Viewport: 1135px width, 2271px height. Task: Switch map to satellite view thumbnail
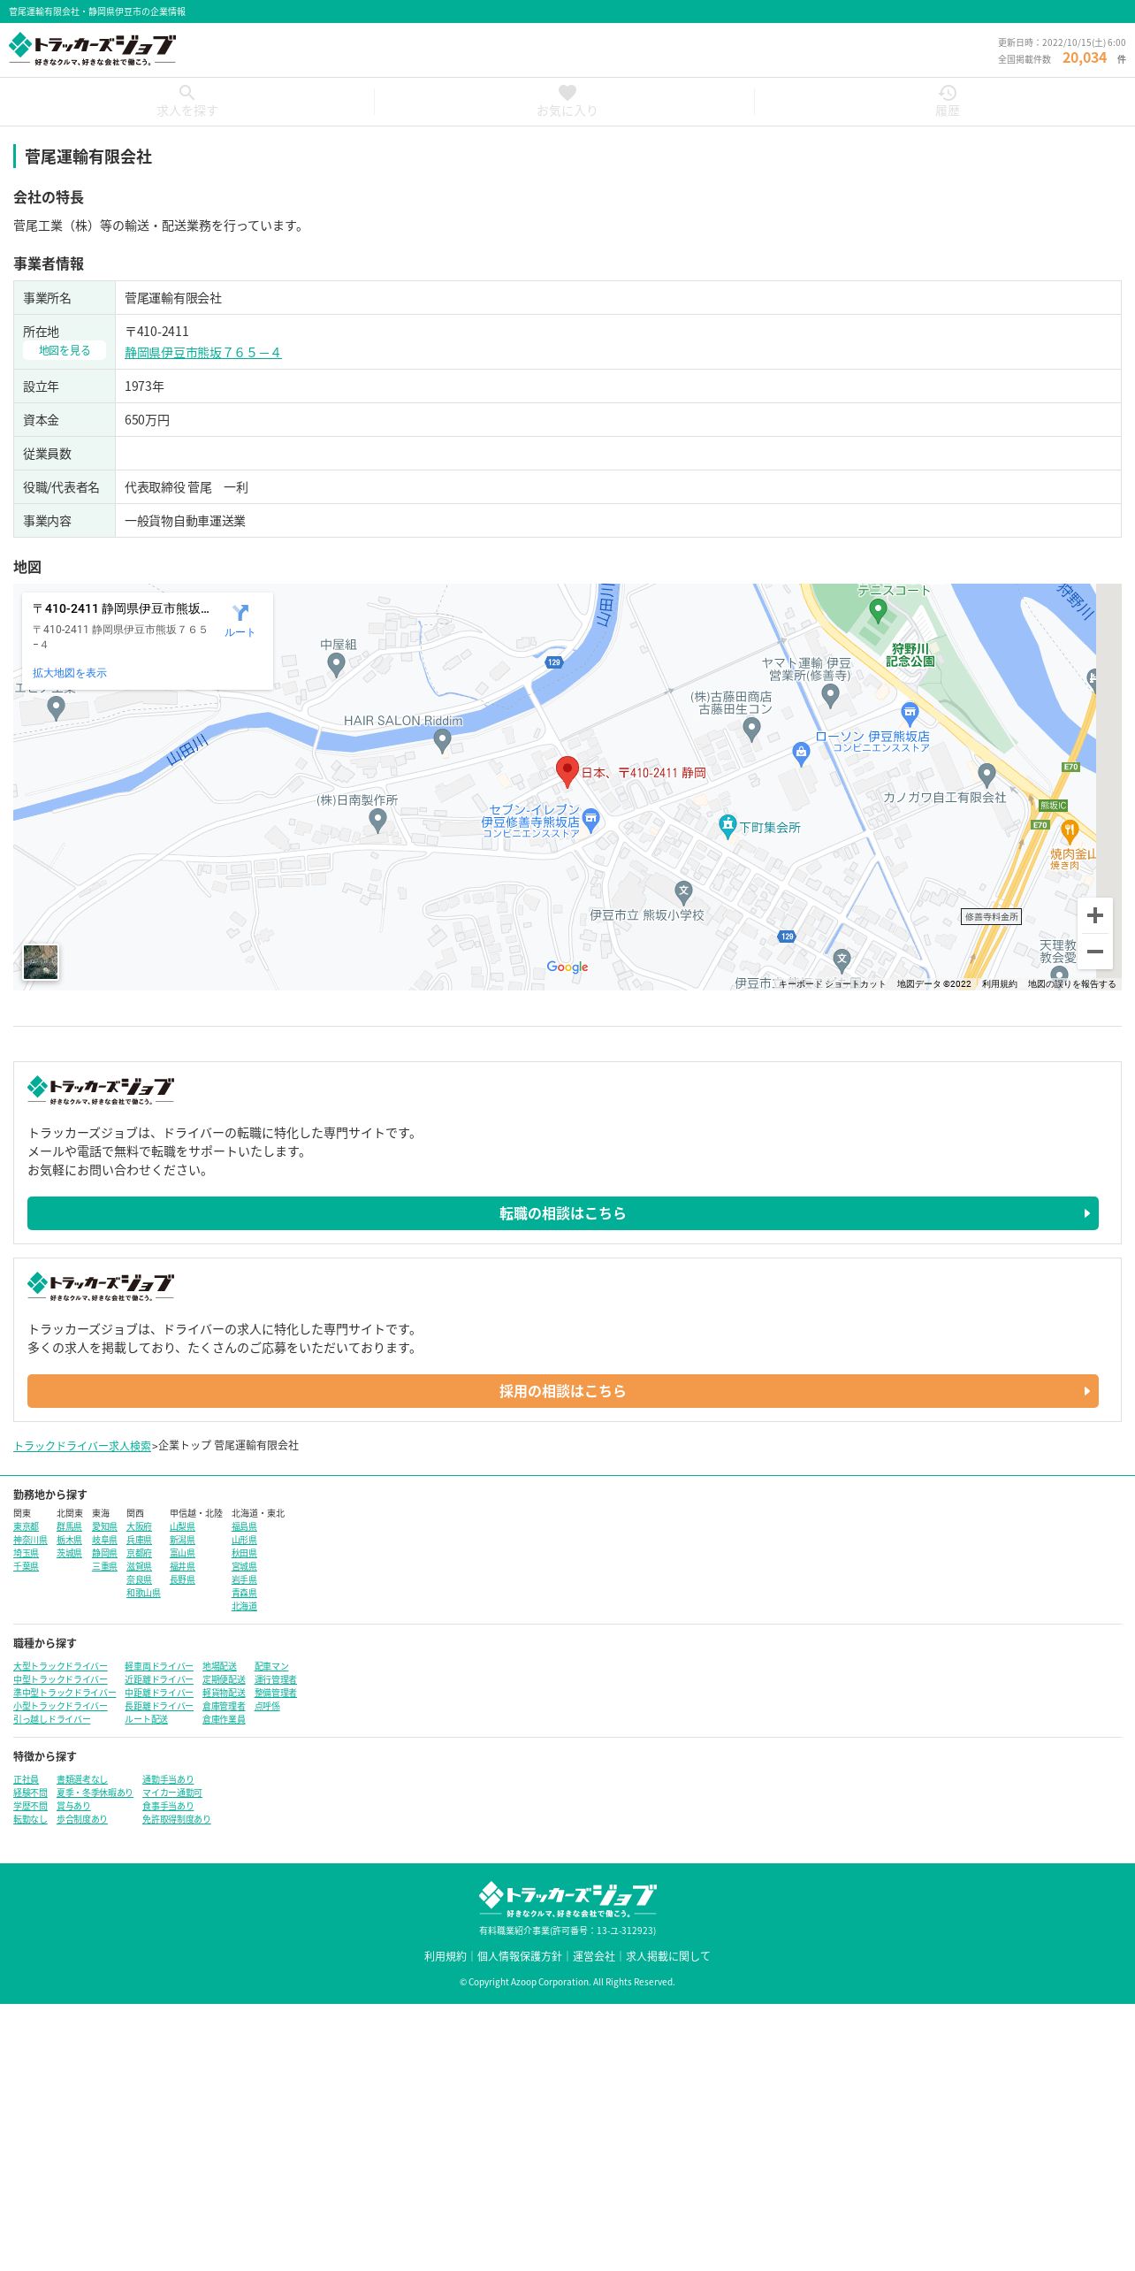pos(41,962)
